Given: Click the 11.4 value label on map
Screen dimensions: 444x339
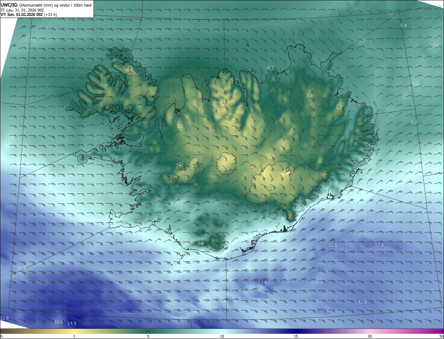Looking at the screenshot, I should [x=21, y=269].
